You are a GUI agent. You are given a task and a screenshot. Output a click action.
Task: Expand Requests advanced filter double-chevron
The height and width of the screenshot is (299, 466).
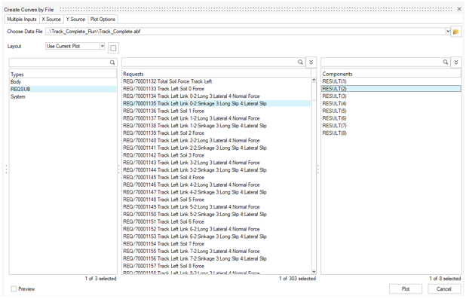[311, 62]
